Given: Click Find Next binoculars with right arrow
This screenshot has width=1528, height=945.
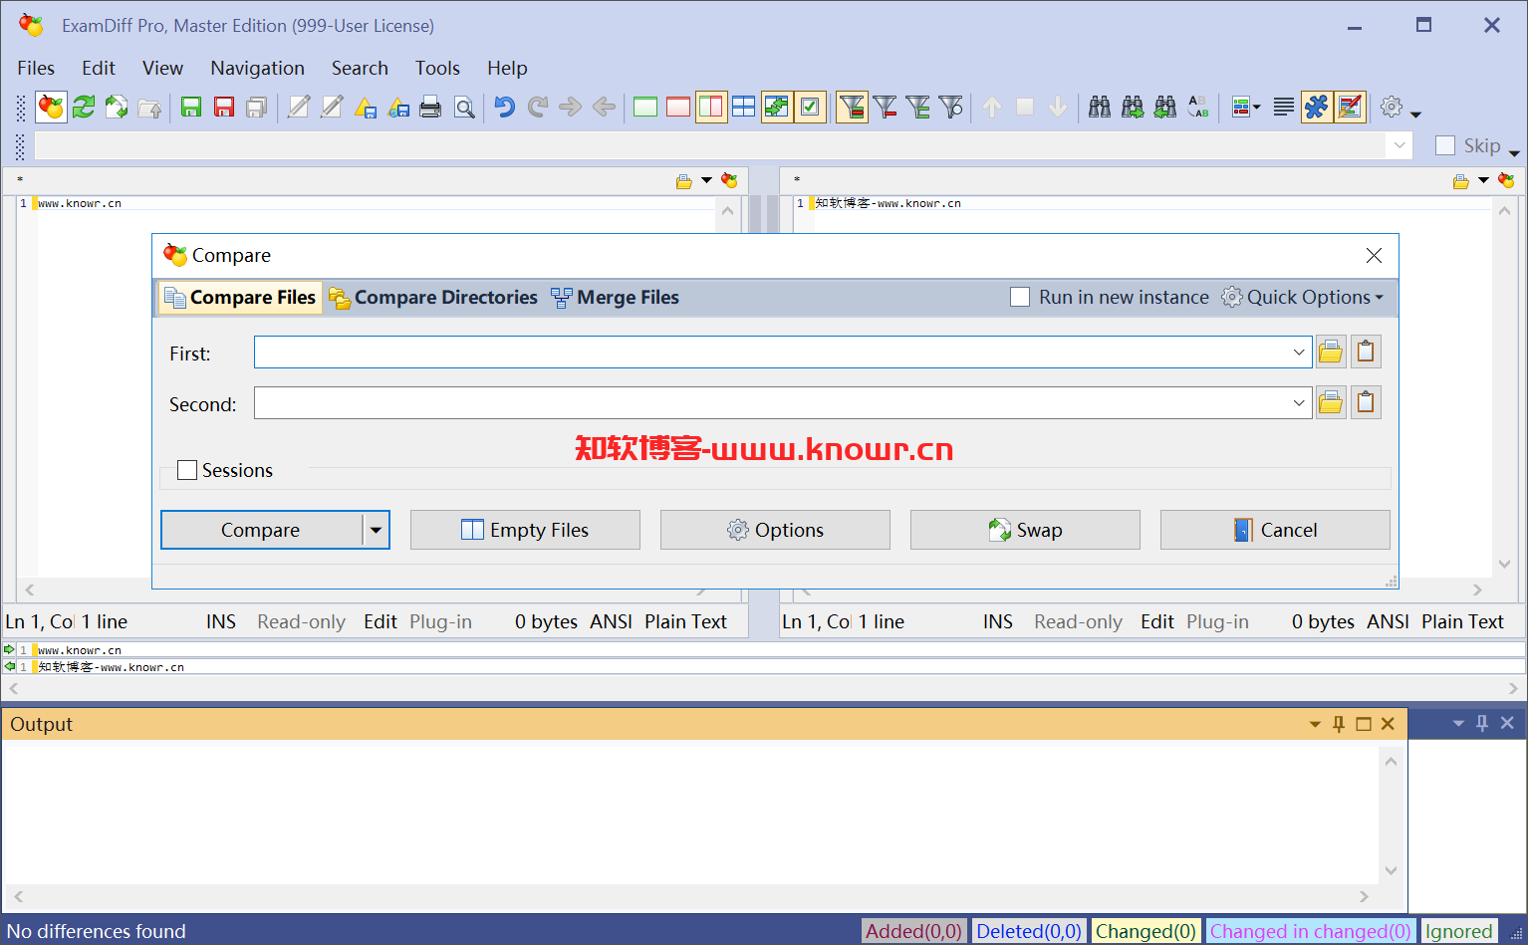Looking at the screenshot, I should click(x=1133, y=107).
